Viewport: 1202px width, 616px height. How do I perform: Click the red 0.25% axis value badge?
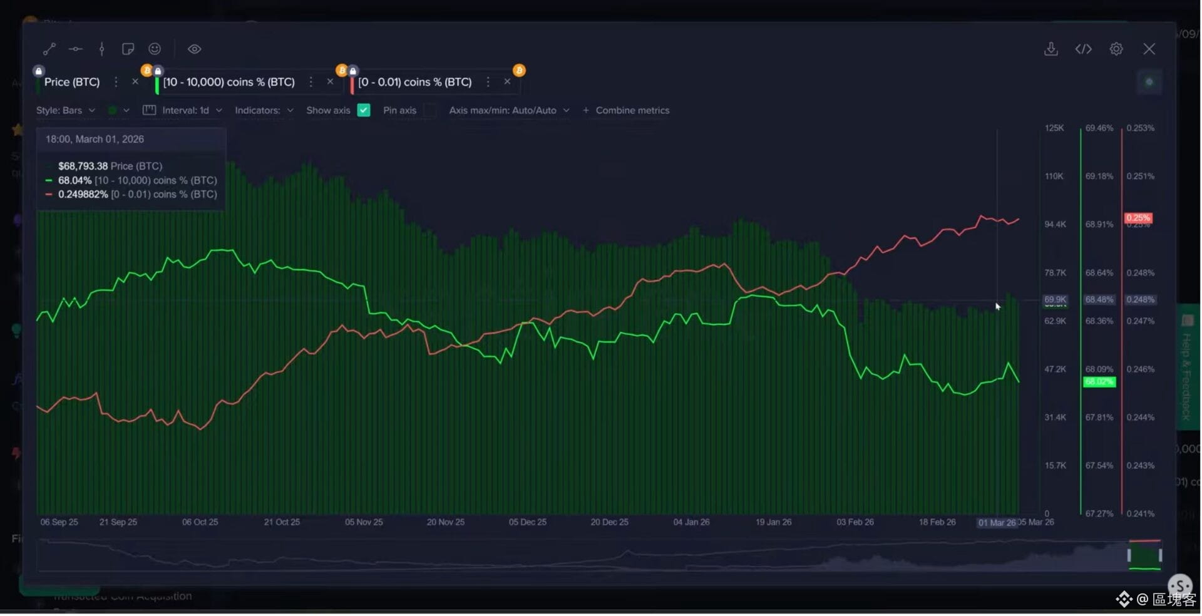click(x=1138, y=218)
